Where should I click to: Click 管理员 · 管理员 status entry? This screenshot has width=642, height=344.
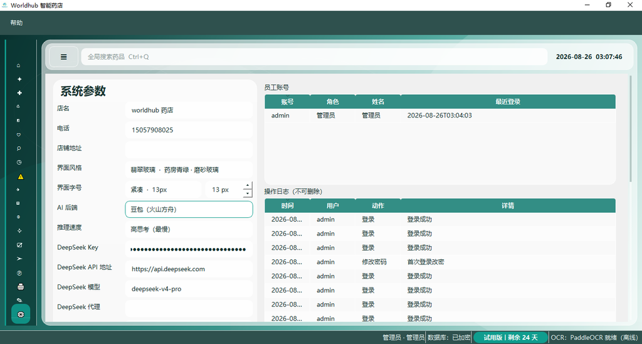pos(403,338)
